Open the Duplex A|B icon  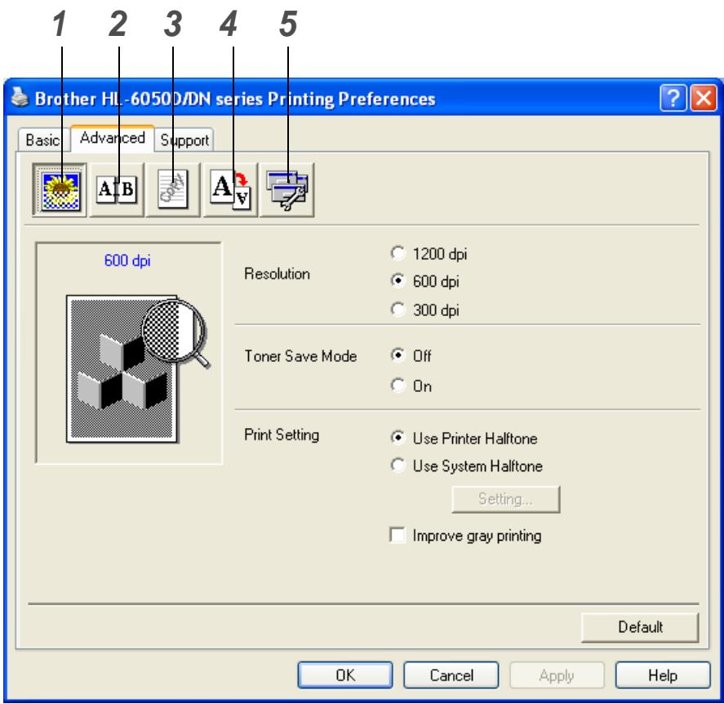117,189
